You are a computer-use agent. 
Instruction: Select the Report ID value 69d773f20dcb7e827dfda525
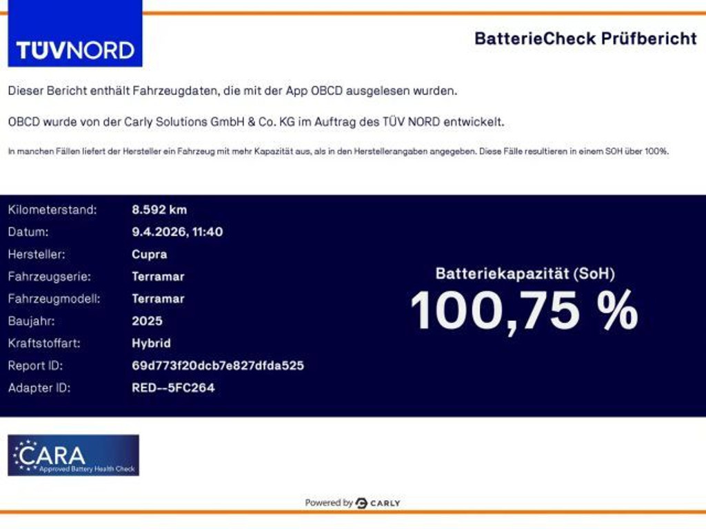click(x=217, y=365)
